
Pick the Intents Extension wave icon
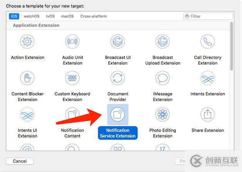pyautogui.click(x=208, y=78)
